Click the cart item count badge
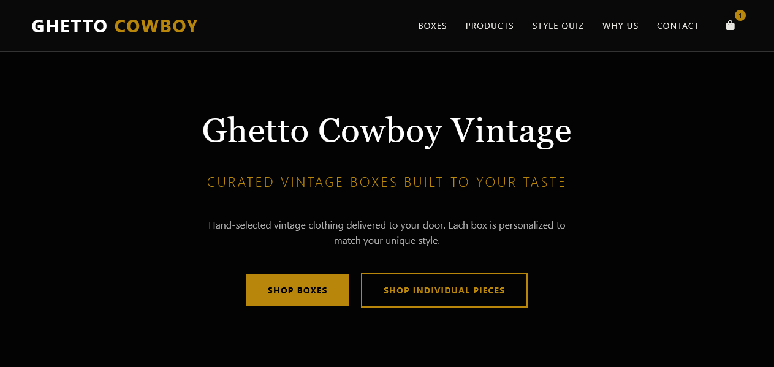Image resolution: width=774 pixels, height=367 pixels. 740,16
